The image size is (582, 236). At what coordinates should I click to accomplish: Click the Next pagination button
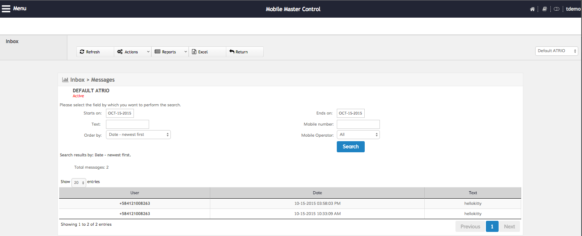pyautogui.click(x=509, y=227)
